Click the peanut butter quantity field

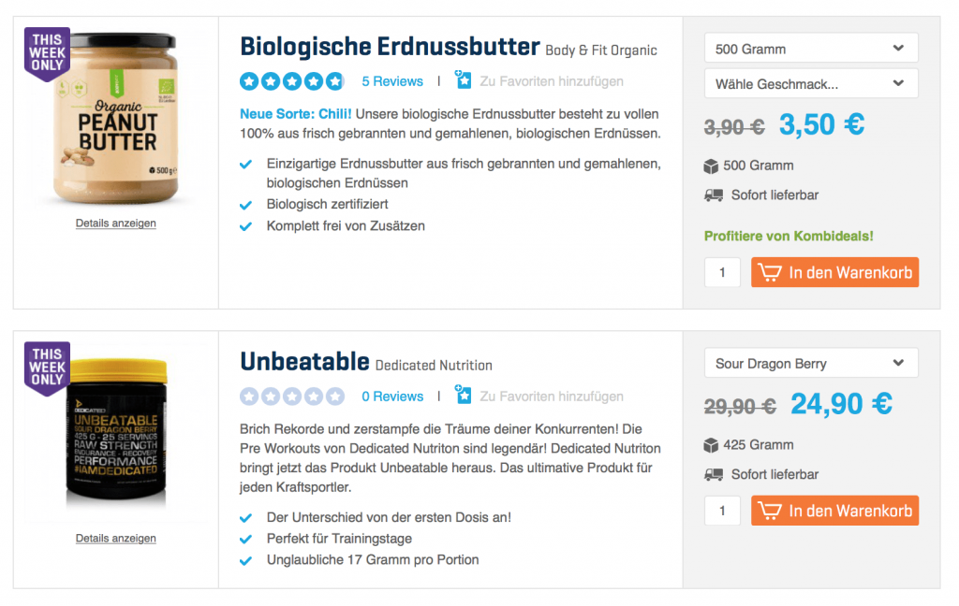(723, 273)
